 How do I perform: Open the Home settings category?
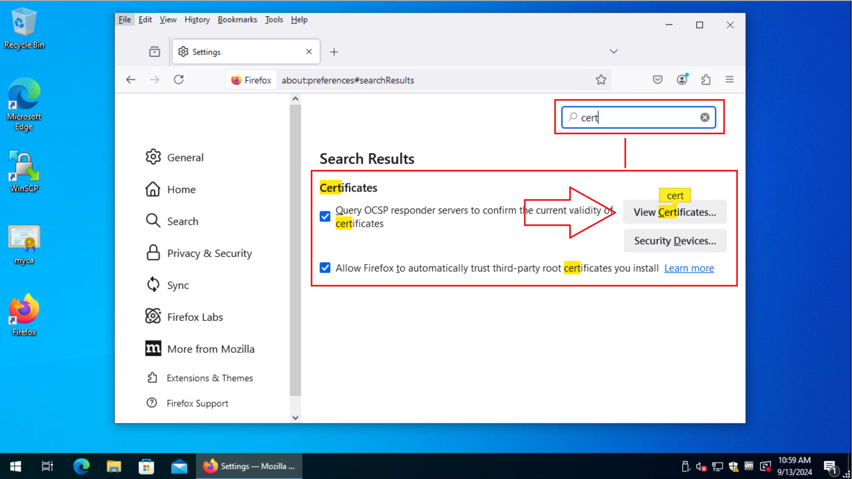pyautogui.click(x=171, y=189)
